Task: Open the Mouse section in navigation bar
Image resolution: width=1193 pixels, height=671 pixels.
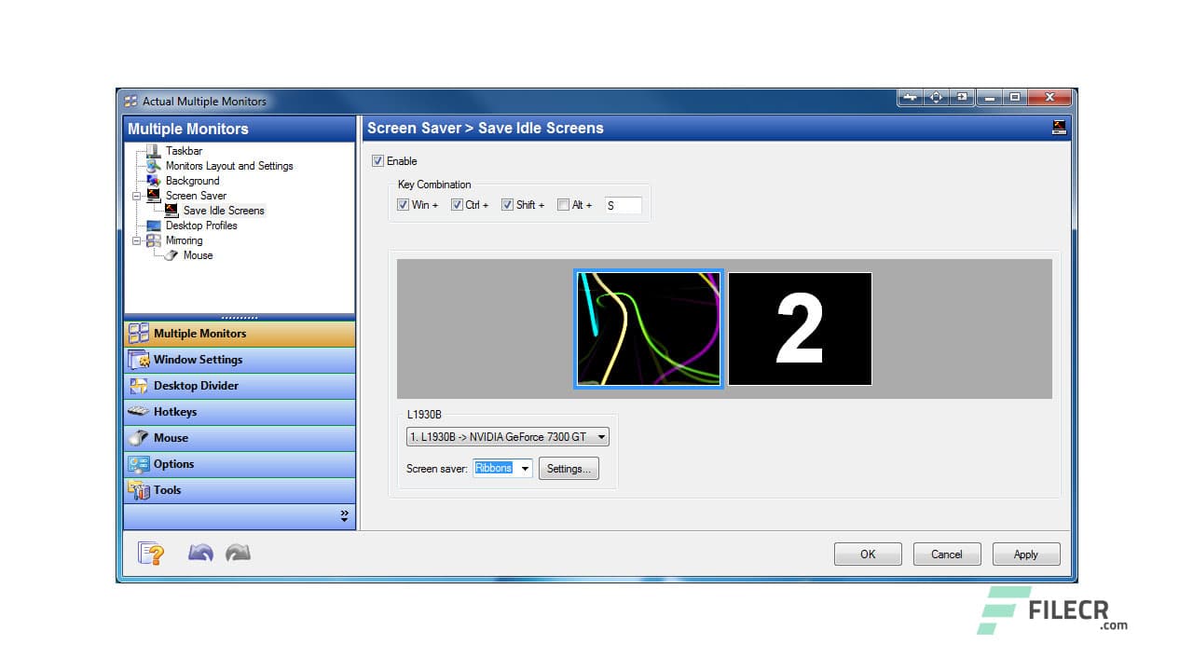Action: tap(240, 438)
